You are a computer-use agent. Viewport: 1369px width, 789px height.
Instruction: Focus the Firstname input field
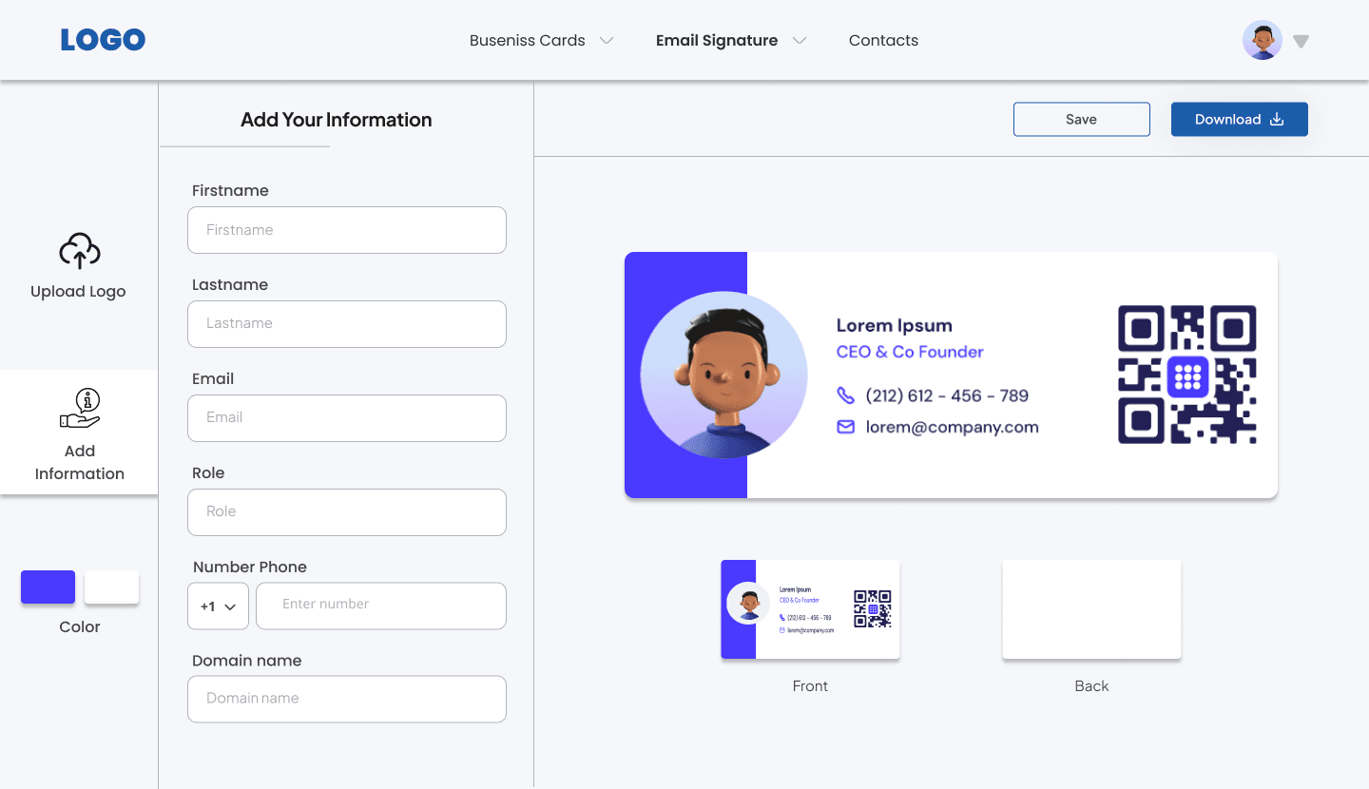347,230
